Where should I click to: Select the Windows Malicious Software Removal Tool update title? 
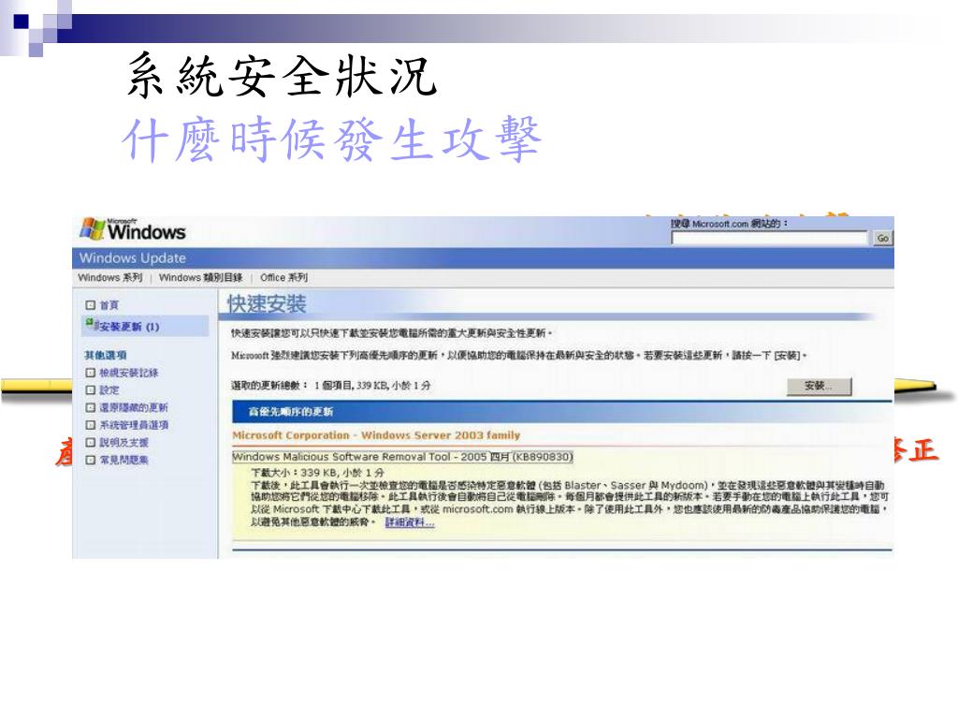point(402,457)
